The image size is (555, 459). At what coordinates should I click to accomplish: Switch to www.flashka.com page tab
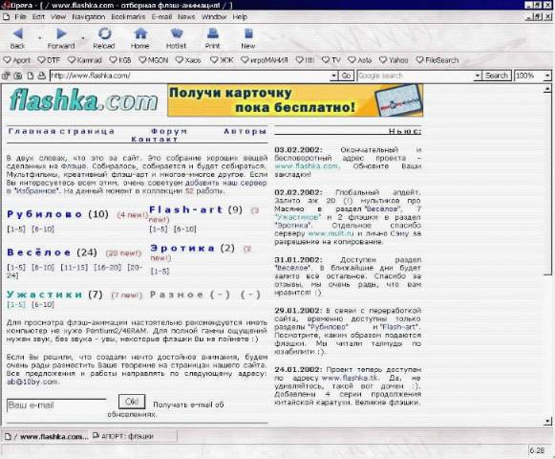[46, 436]
